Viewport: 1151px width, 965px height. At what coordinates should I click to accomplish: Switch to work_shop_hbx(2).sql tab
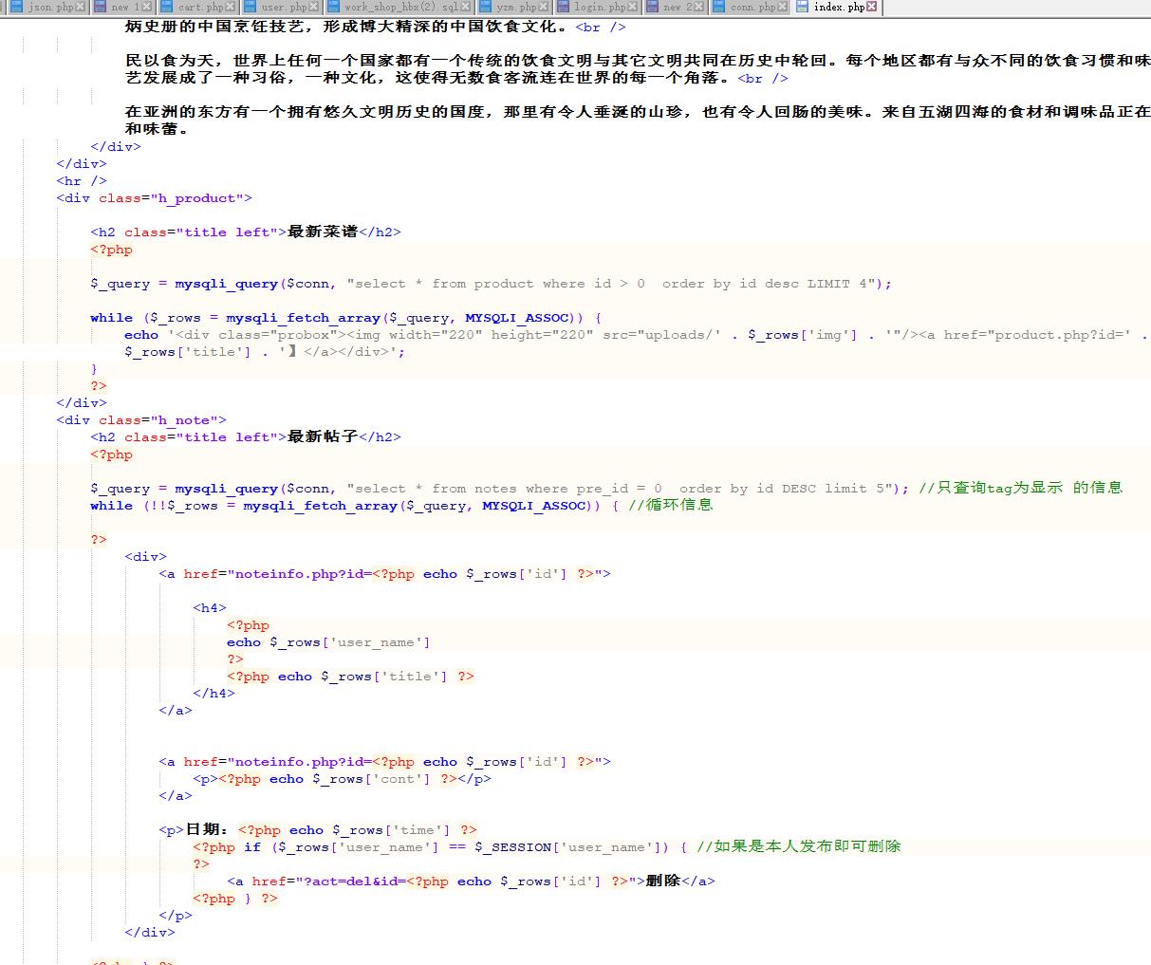399,7
